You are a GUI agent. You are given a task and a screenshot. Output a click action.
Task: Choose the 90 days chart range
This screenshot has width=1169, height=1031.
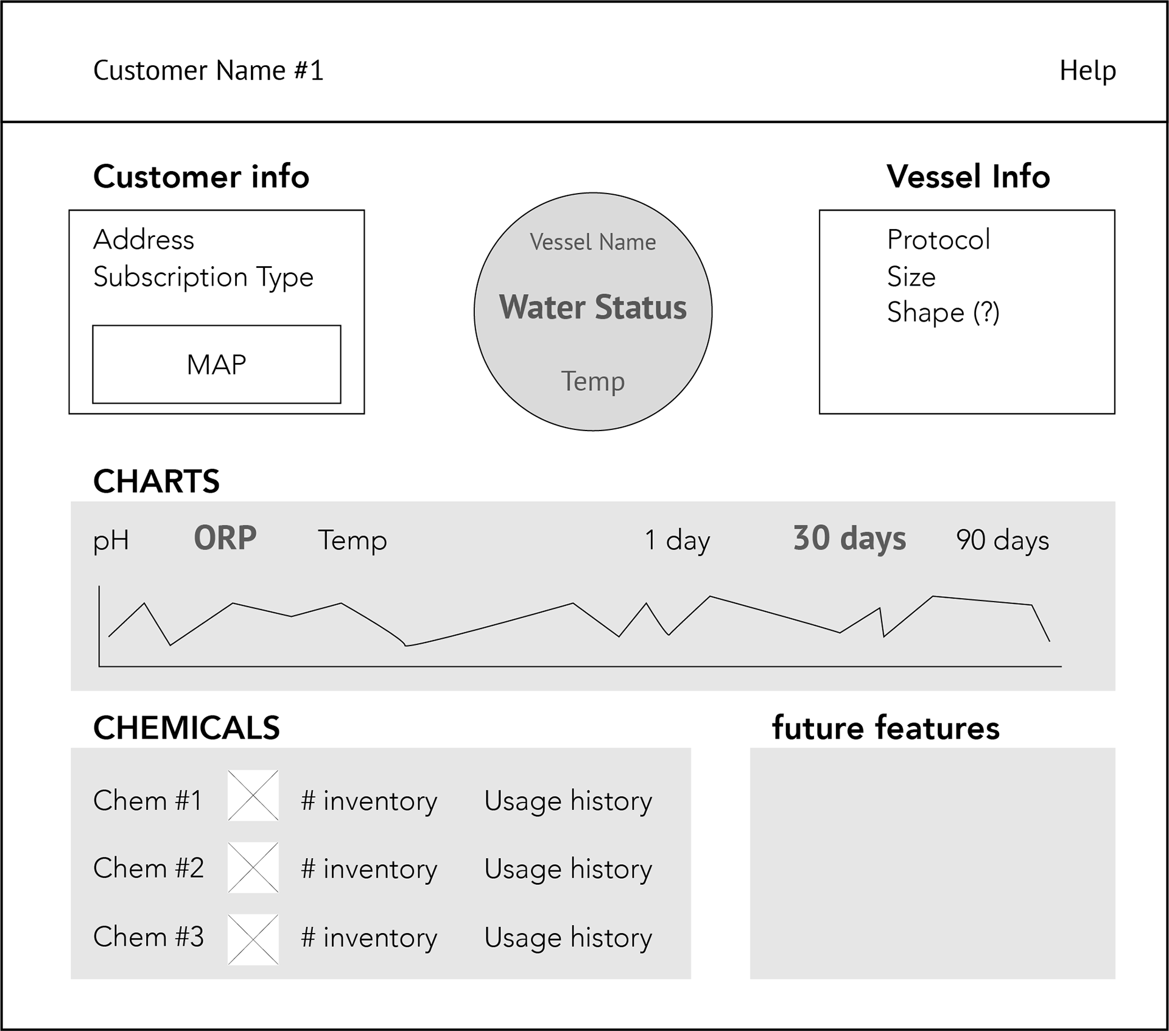click(x=1003, y=540)
